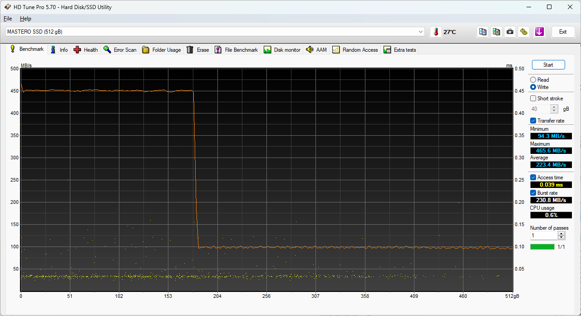Decrease the number of passes
The image size is (581, 316).
[561, 237]
